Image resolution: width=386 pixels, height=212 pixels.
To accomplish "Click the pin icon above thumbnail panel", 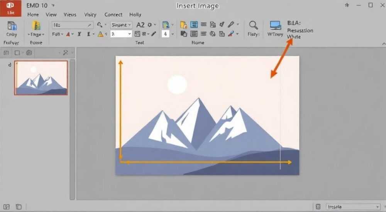I will point(66,53).
